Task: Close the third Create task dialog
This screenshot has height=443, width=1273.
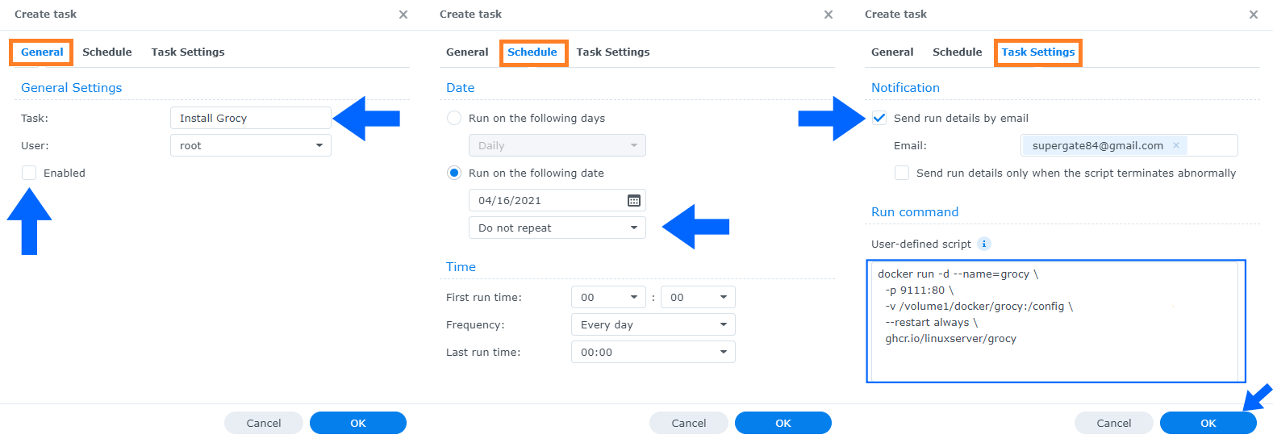Action: pos(1253,15)
